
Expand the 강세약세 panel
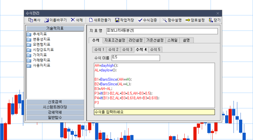(55, 112)
